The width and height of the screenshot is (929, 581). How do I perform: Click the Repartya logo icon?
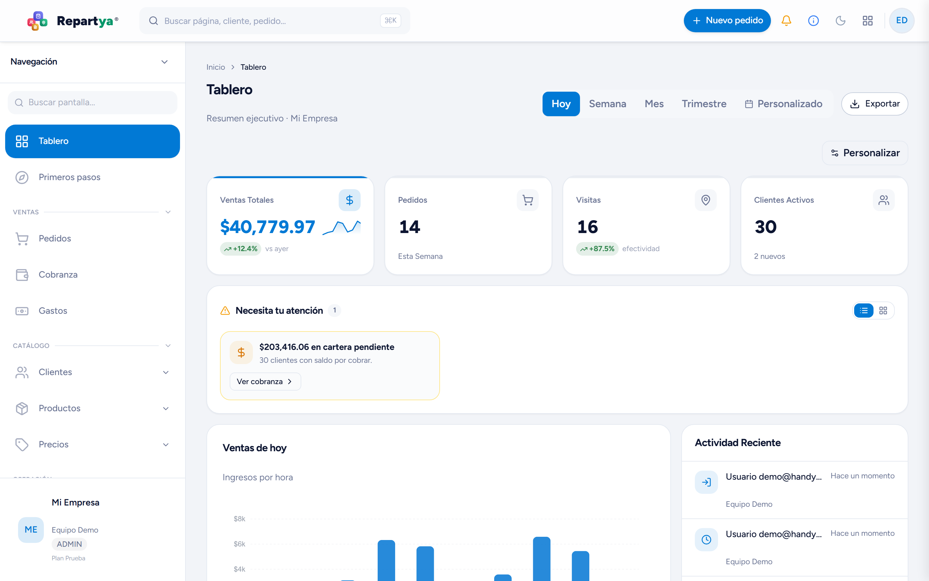(x=37, y=21)
